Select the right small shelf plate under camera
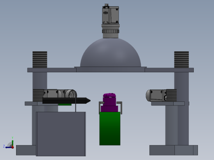Screen dimensions: 214x160 tap(168, 103)
